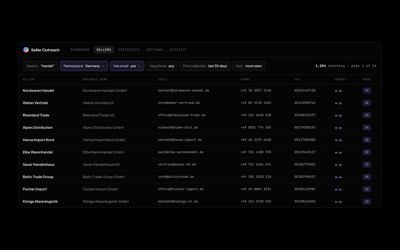
Task: Click email info@baltictrade.de
Action: [176, 177]
